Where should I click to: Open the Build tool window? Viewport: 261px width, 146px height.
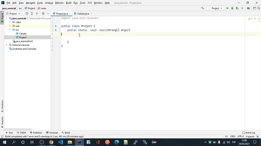pos(66,133)
